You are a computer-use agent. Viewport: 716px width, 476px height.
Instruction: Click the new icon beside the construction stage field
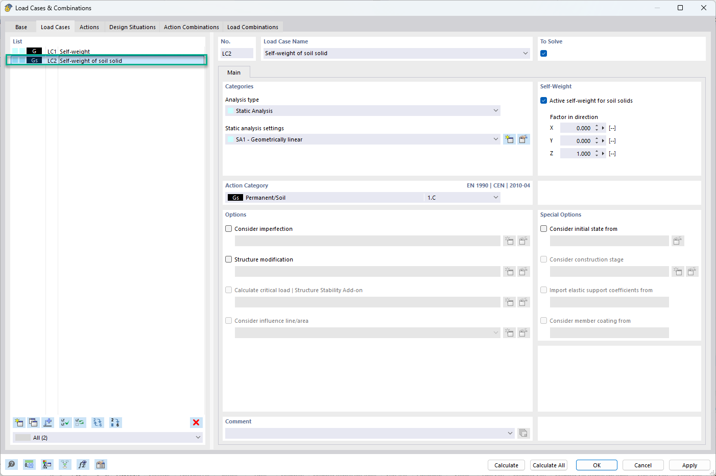[x=678, y=272]
